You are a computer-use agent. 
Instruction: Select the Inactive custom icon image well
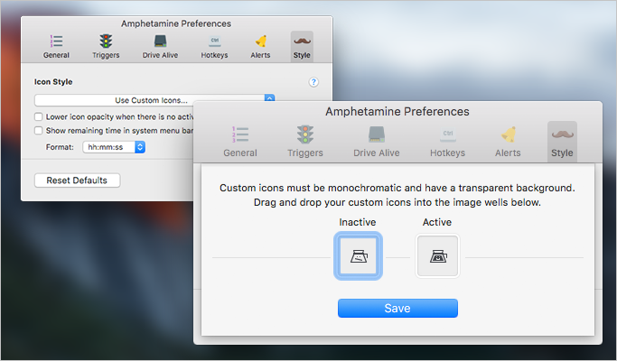tap(358, 256)
